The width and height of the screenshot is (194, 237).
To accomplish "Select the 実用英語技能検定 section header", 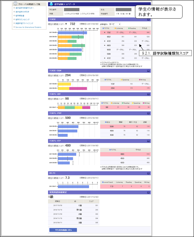I will tap(99, 192).
